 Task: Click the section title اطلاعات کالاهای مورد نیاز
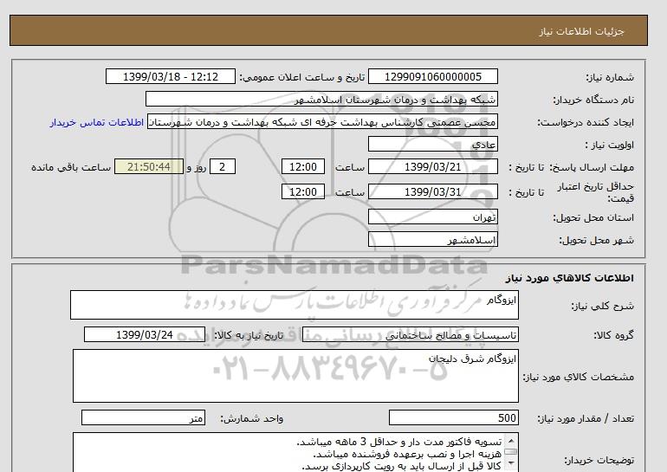[x=570, y=278]
